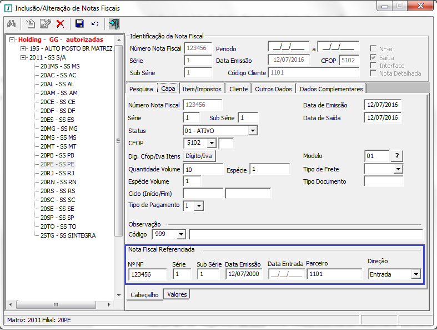
Task: Click the binoculars search icon
Action: 11,24
